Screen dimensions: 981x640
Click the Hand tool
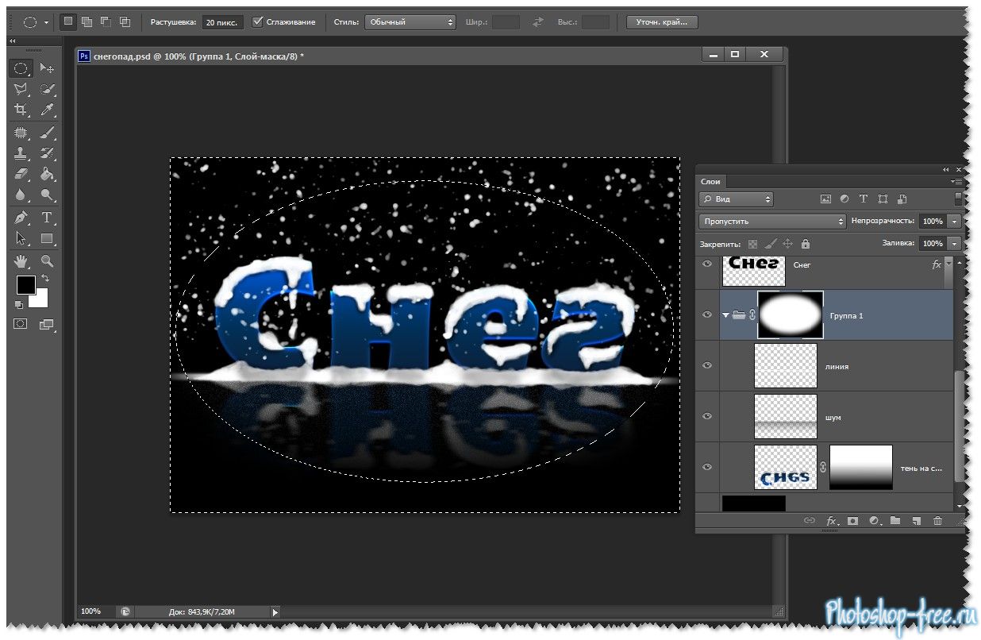coord(21,260)
